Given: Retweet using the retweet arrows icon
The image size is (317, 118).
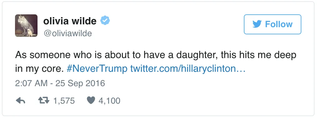Looking at the screenshot, I should 44,101.
